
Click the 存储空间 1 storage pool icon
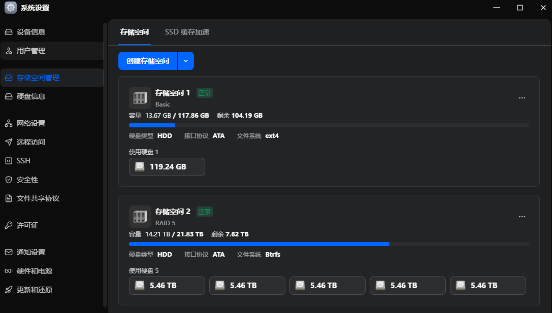[140, 97]
